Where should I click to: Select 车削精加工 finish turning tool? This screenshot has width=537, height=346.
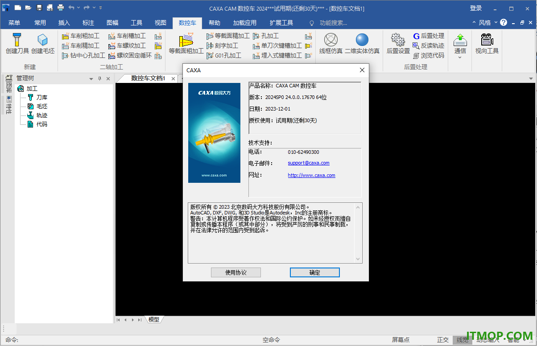81,45
